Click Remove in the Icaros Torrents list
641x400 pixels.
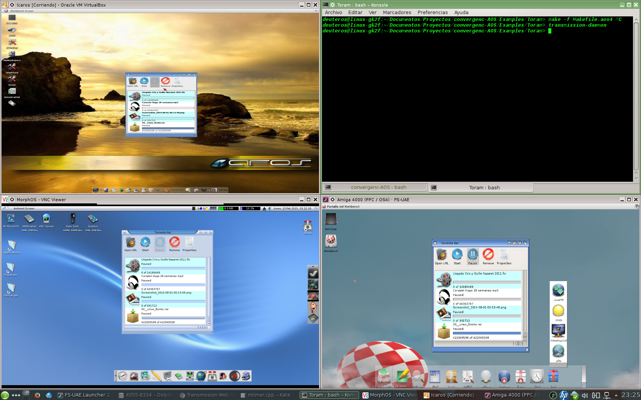click(x=165, y=82)
